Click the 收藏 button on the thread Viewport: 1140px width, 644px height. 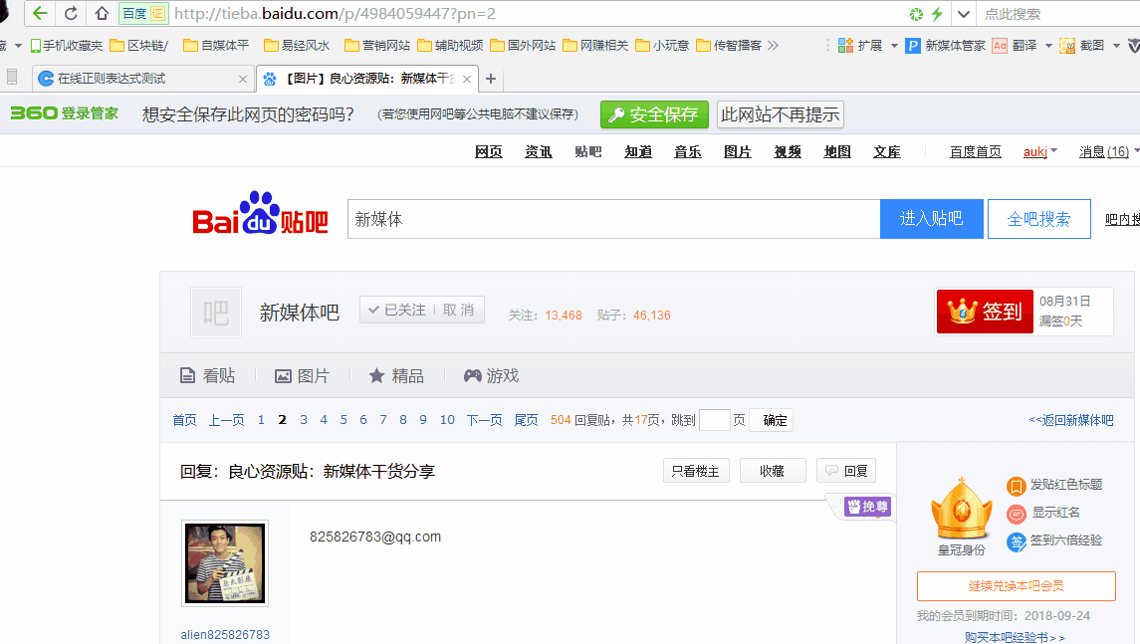pyautogui.click(x=773, y=471)
